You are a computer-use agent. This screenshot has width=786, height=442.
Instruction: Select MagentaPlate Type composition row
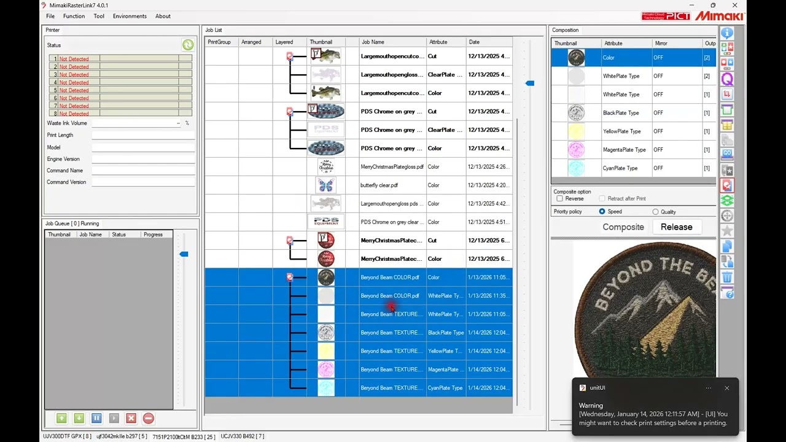(634, 150)
